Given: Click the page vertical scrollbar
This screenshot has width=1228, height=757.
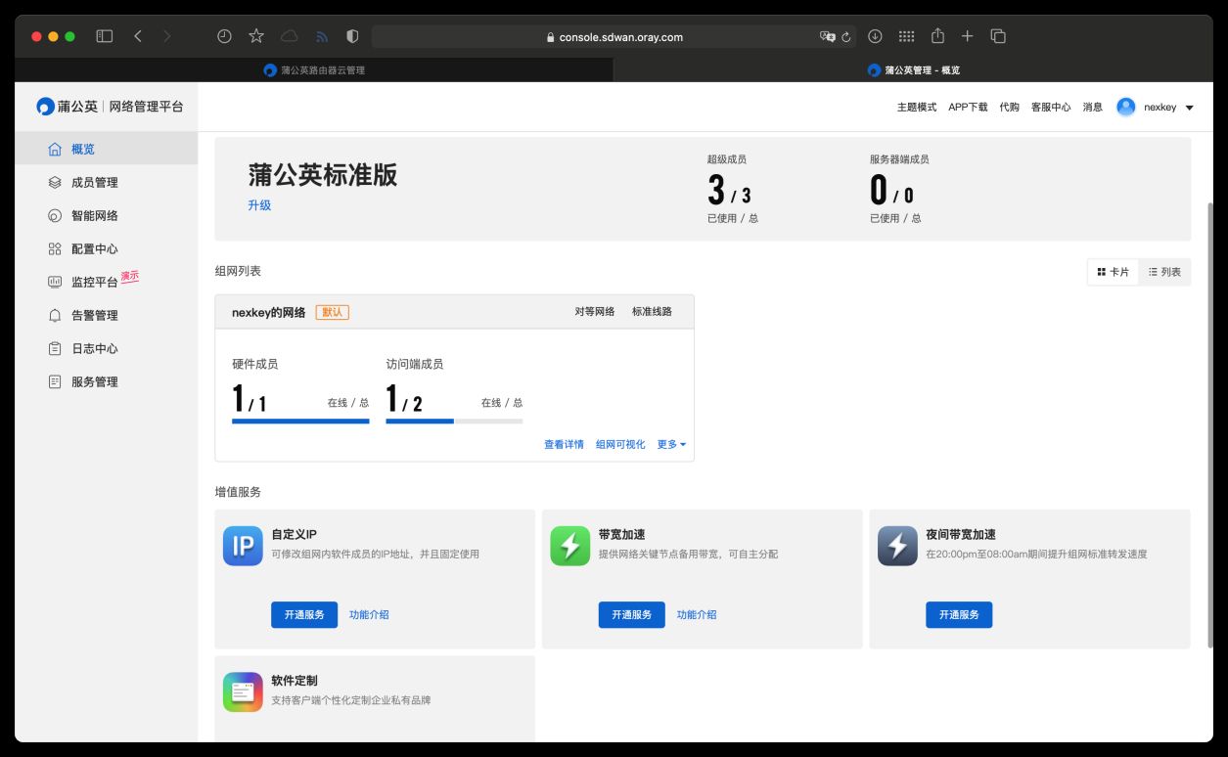Looking at the screenshot, I should tap(1209, 424).
